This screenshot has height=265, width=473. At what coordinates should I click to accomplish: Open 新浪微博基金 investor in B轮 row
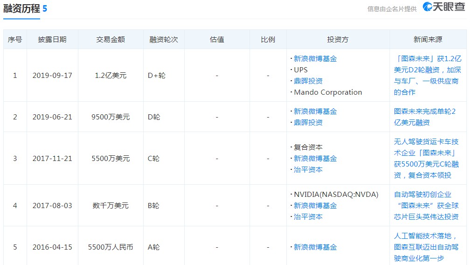315,206
